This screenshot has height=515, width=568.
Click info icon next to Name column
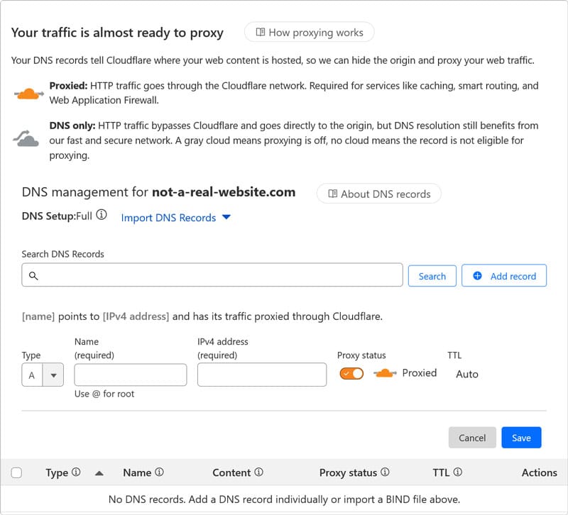159,472
